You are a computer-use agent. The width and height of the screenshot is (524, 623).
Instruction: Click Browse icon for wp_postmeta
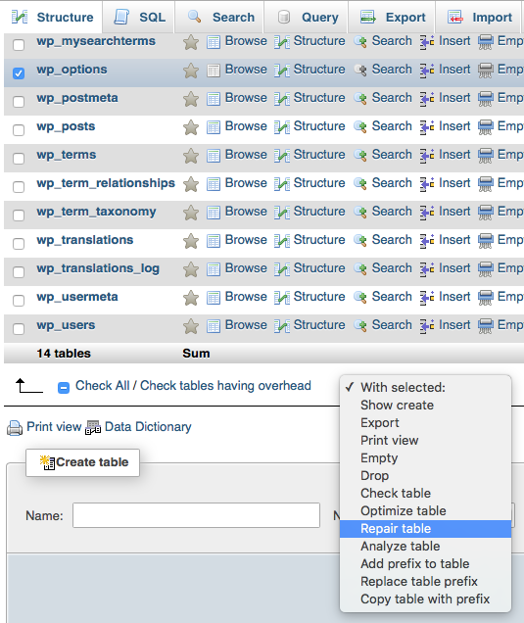point(214,99)
